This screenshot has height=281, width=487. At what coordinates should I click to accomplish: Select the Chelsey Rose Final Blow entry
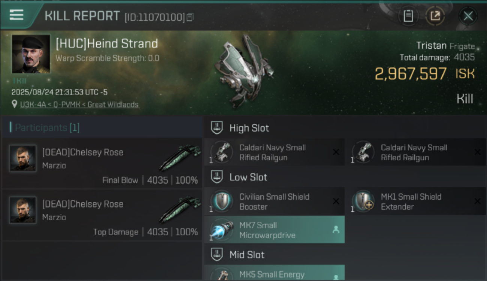pos(102,163)
